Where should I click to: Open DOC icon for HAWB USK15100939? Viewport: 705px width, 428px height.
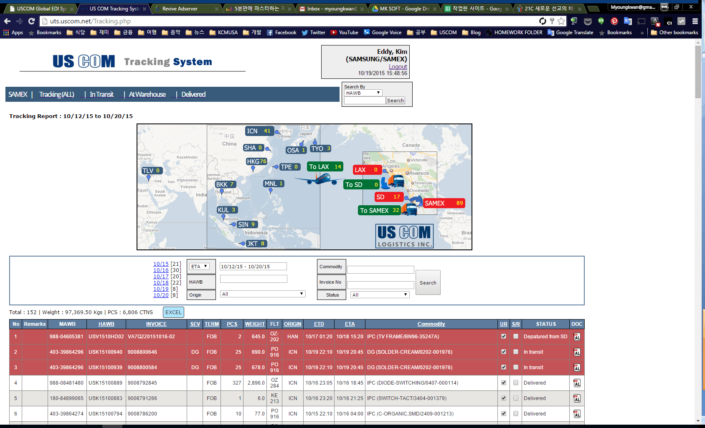point(577,368)
